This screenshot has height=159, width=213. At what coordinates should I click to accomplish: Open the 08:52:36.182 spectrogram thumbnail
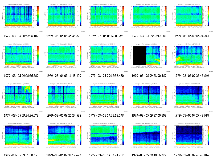click(x=21, y=18)
